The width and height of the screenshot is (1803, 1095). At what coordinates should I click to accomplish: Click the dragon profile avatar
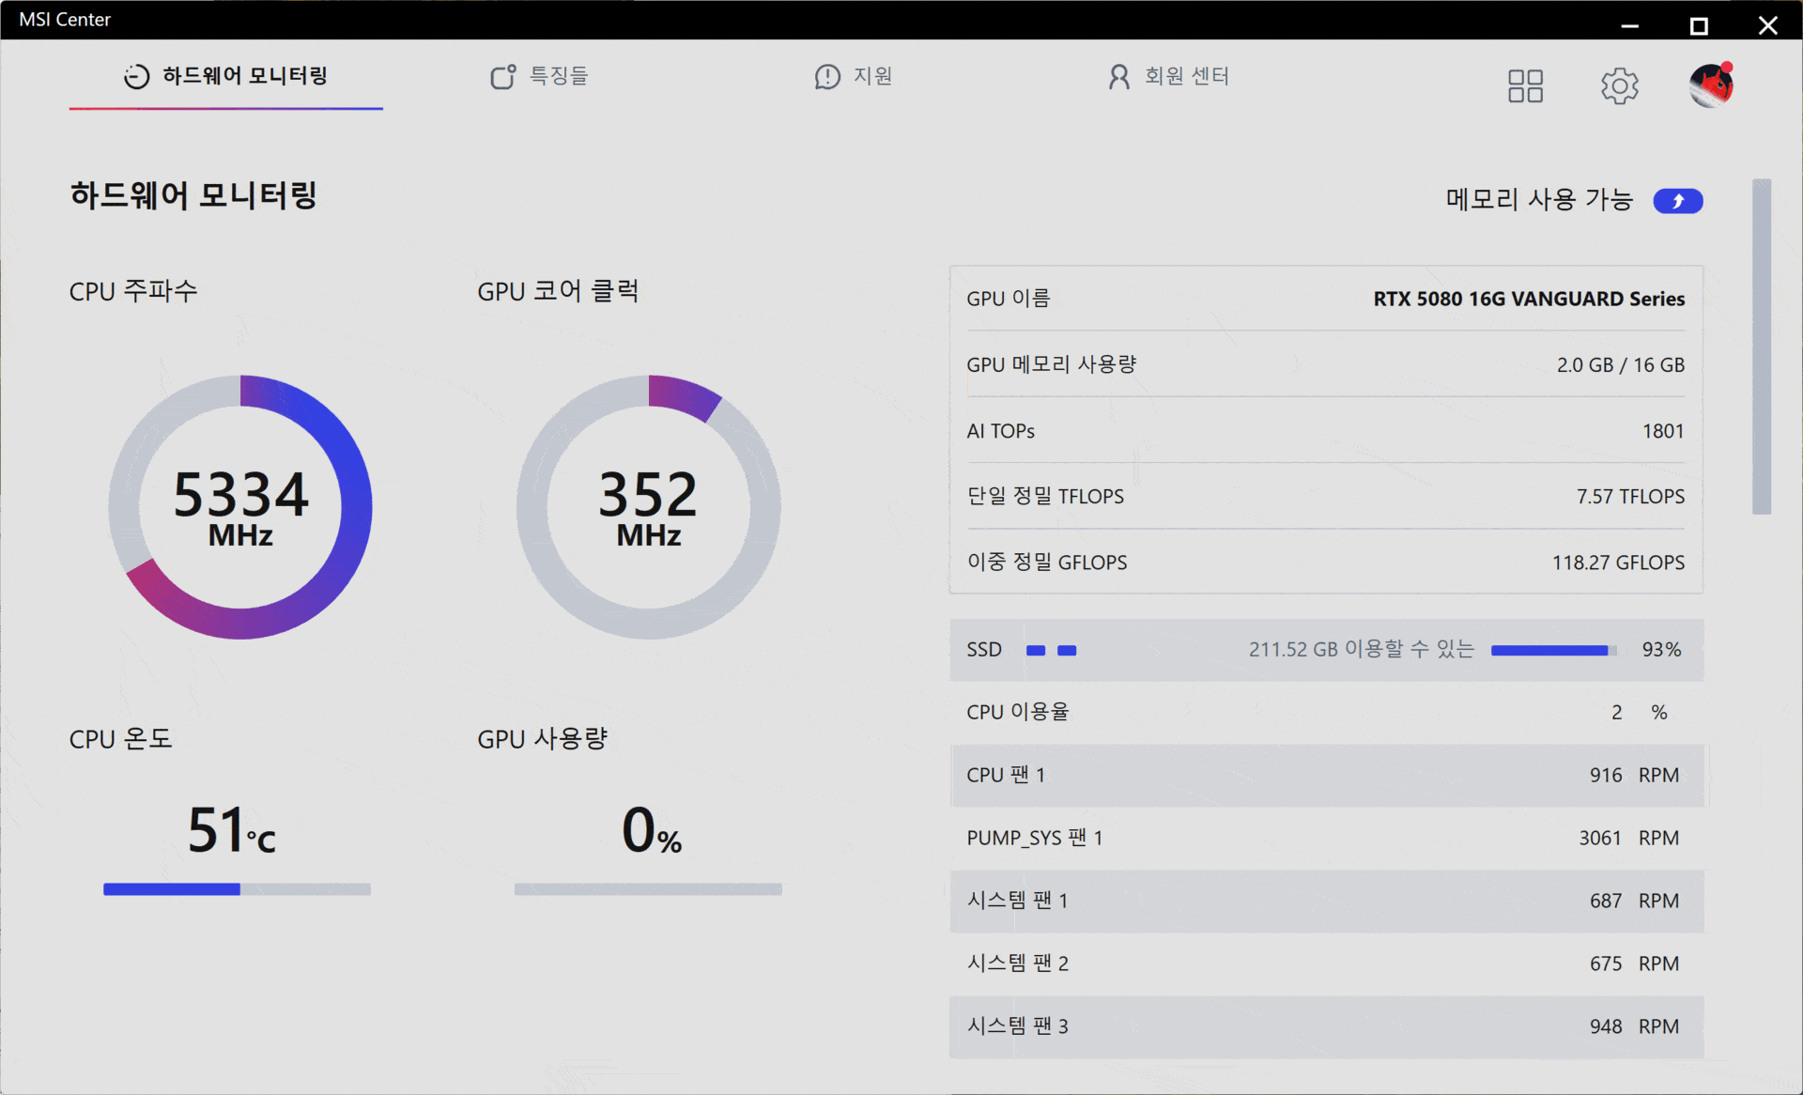click(1711, 85)
